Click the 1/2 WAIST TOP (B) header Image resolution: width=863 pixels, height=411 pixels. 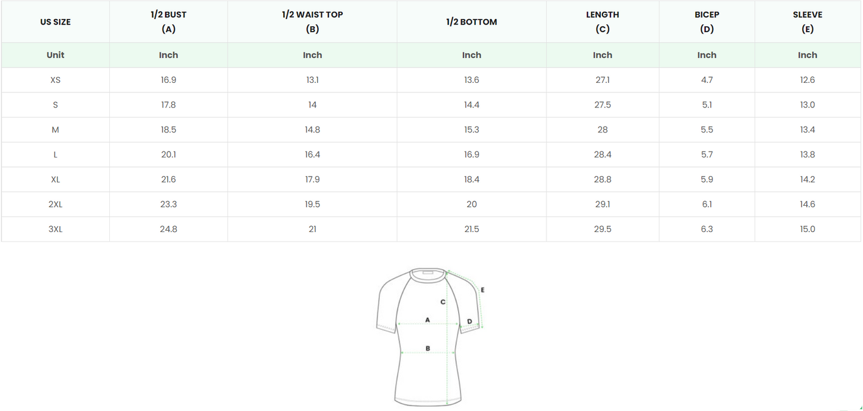pos(312,22)
